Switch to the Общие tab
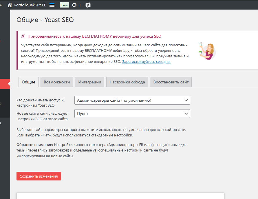 pos(28,82)
